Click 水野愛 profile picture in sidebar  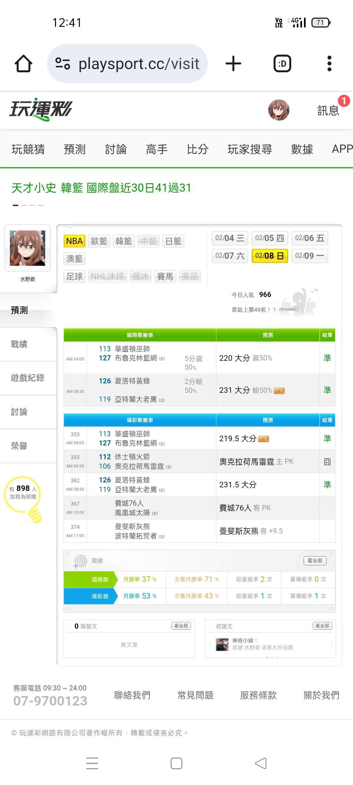pyautogui.click(x=27, y=248)
